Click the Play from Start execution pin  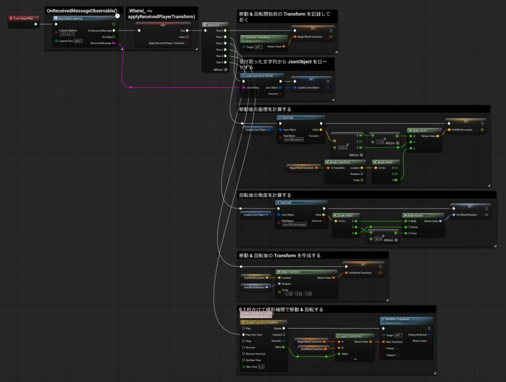click(x=243, y=335)
